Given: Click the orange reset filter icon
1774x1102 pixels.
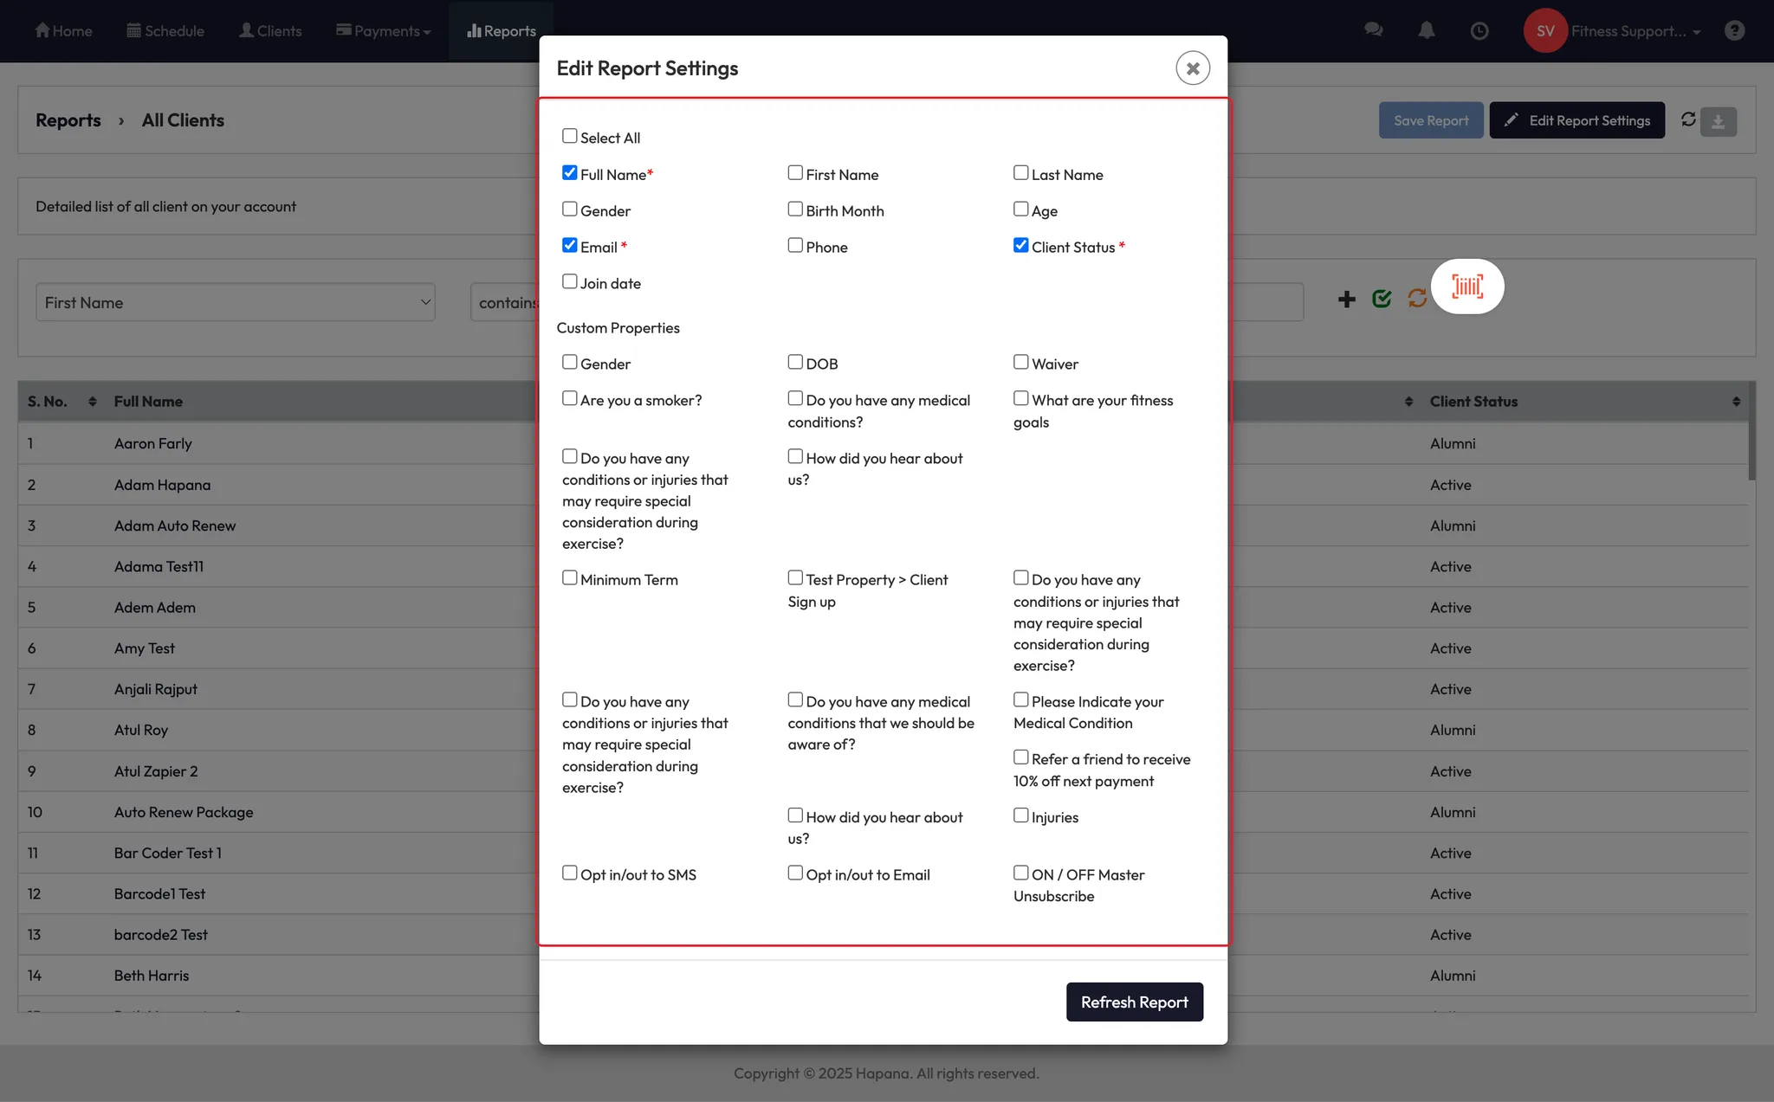Looking at the screenshot, I should tap(1417, 299).
